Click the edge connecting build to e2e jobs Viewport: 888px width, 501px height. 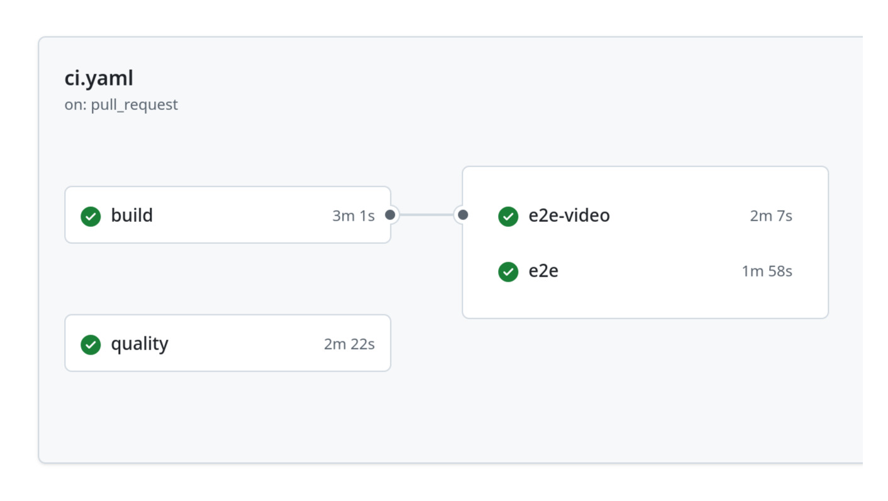(426, 216)
